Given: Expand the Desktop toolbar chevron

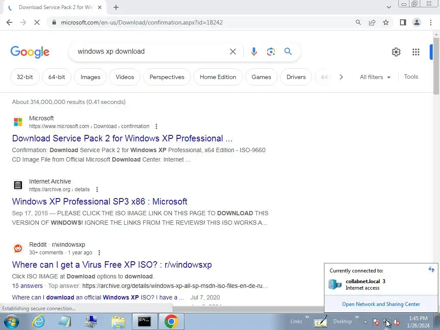Looking at the screenshot, I should (x=357, y=317).
